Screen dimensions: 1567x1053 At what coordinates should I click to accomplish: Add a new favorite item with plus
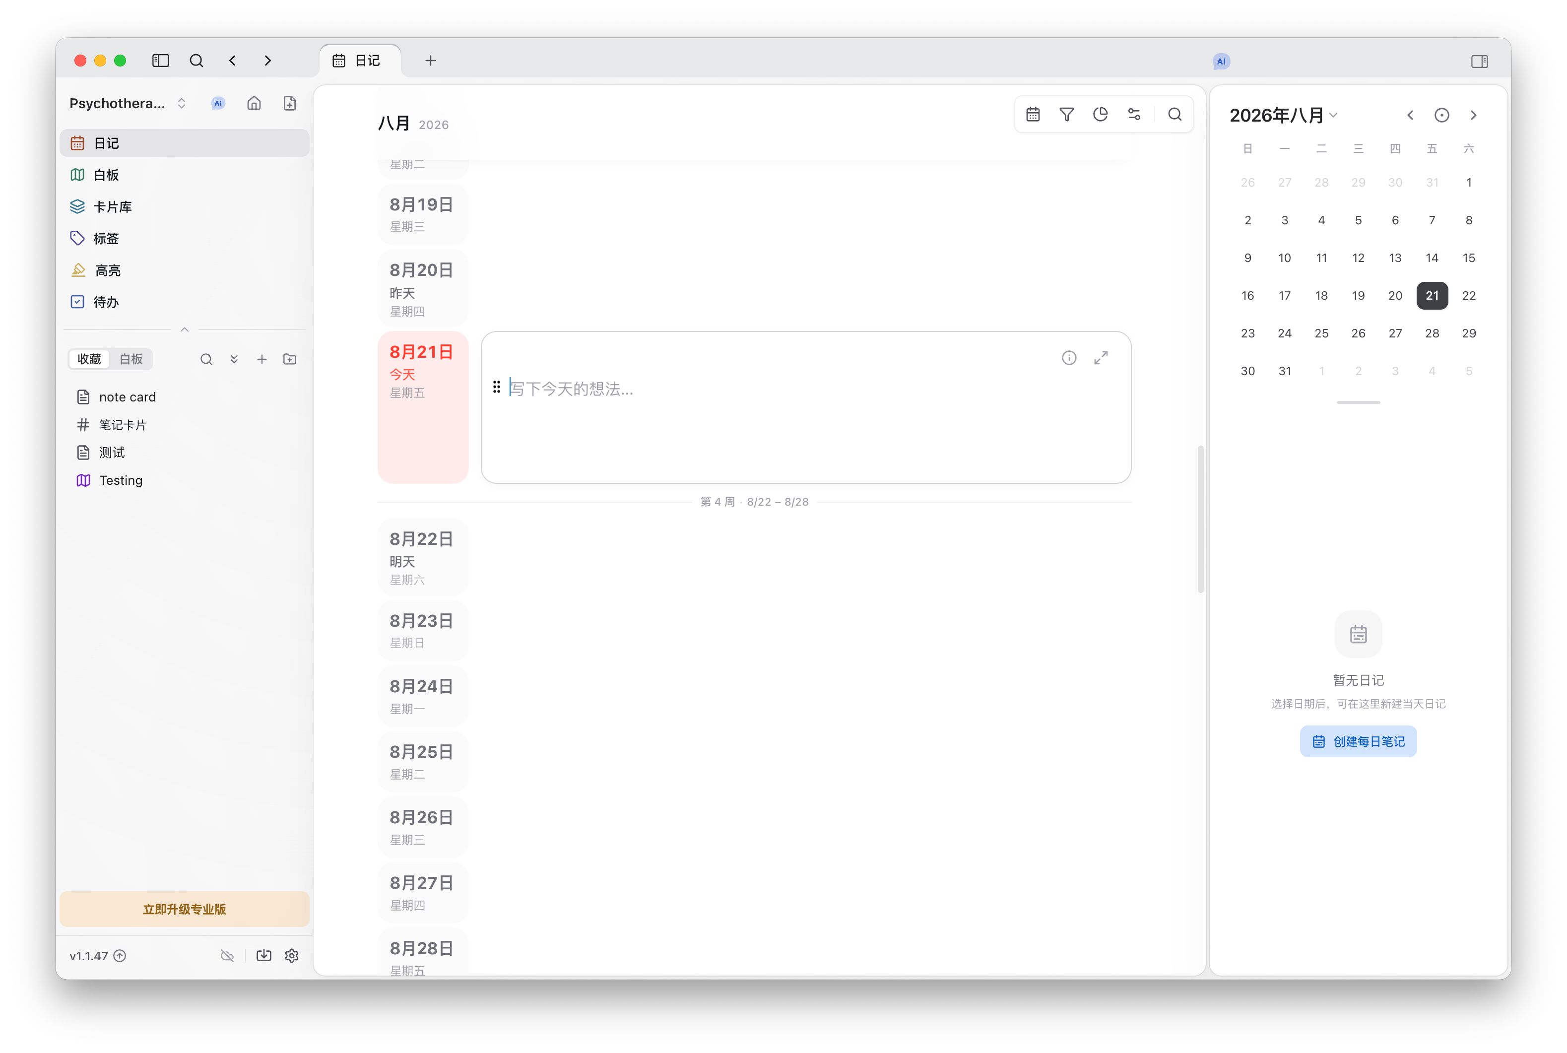click(x=262, y=359)
